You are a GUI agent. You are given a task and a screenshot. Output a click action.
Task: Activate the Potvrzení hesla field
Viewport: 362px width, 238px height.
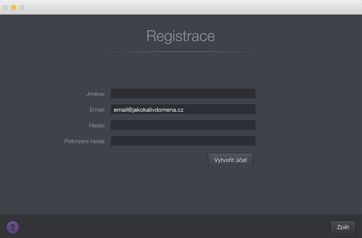(183, 141)
